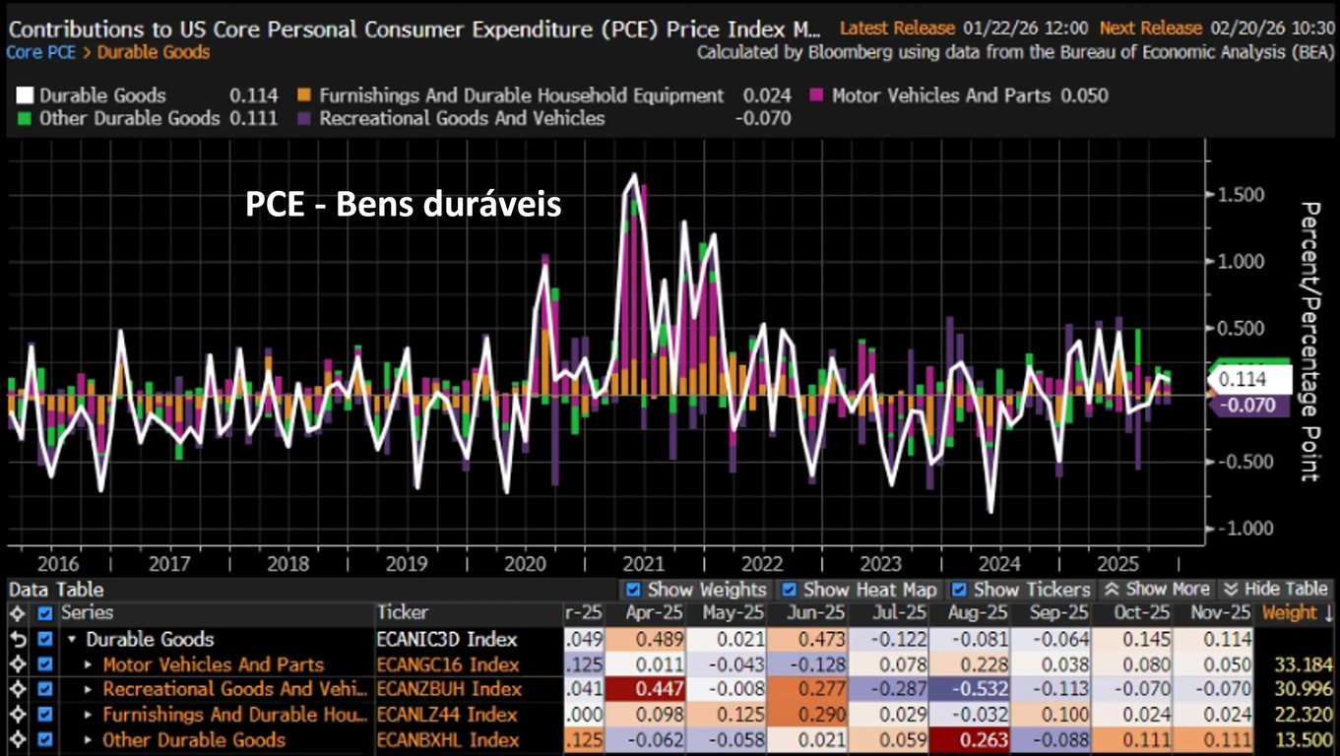Viewport: 1340px width, 756px height.
Task: Disable the Show Heat Map checkbox
Action: coord(790,590)
